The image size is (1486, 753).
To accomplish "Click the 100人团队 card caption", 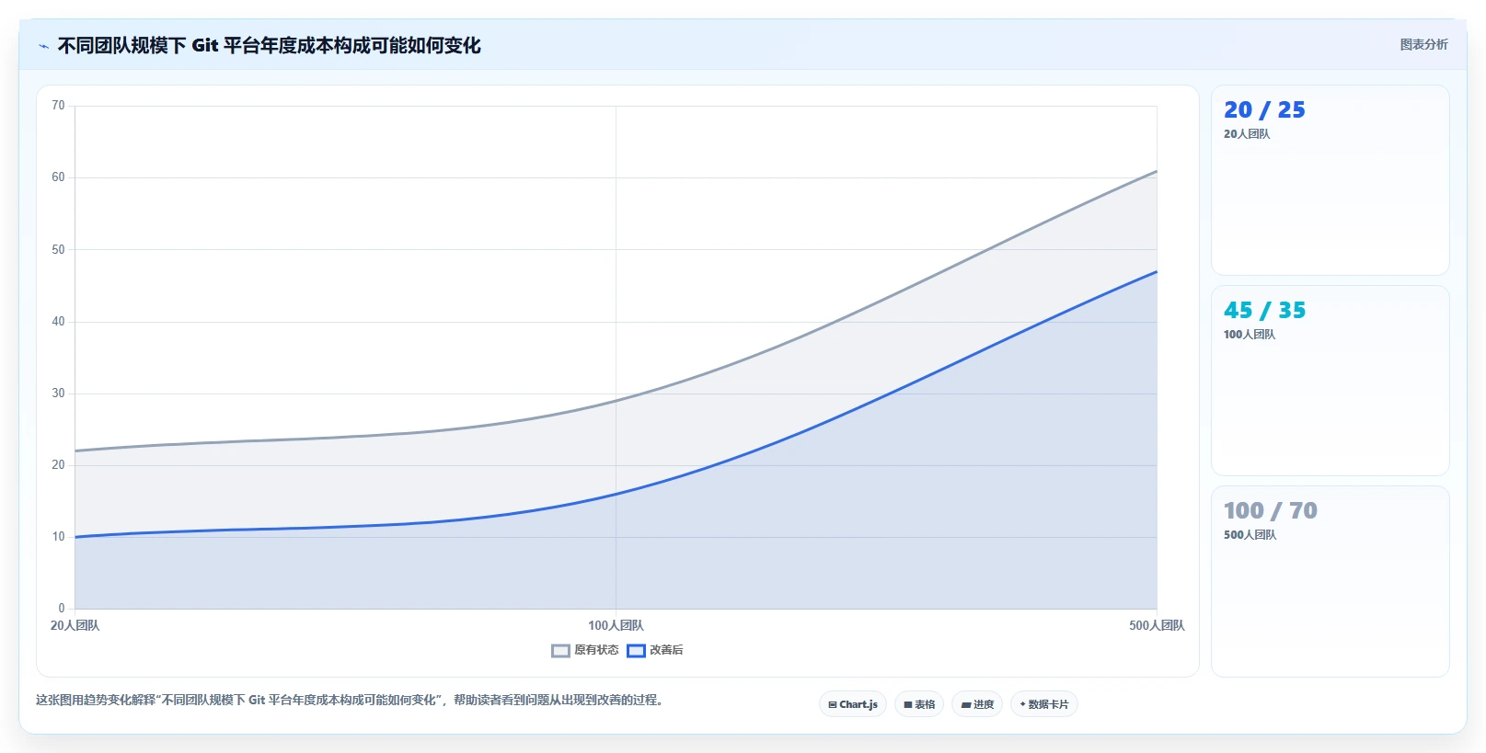I will 1250,335.
